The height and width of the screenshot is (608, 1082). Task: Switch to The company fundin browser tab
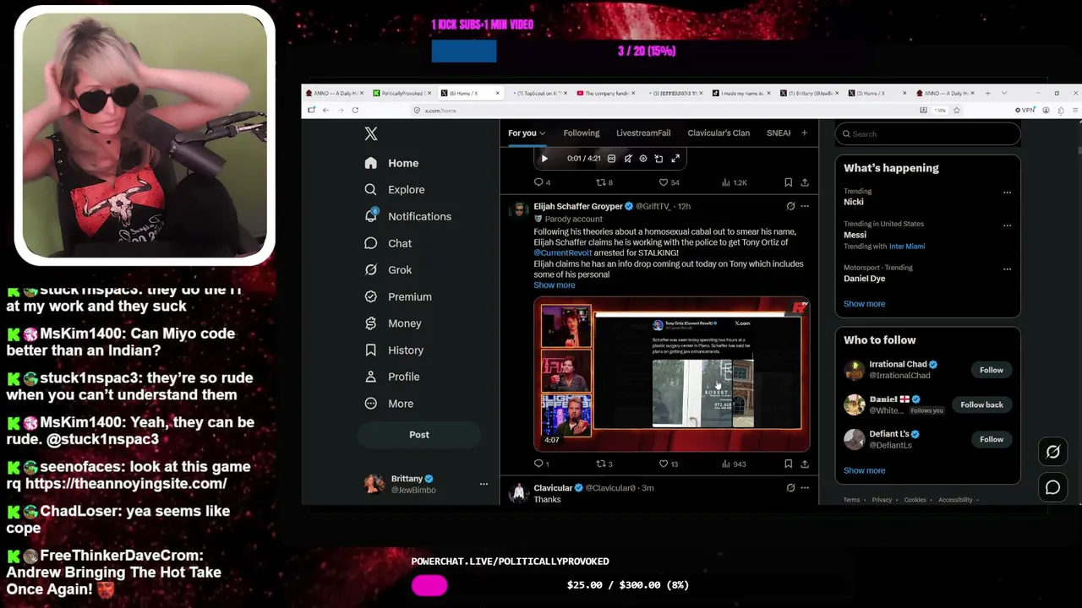click(605, 93)
